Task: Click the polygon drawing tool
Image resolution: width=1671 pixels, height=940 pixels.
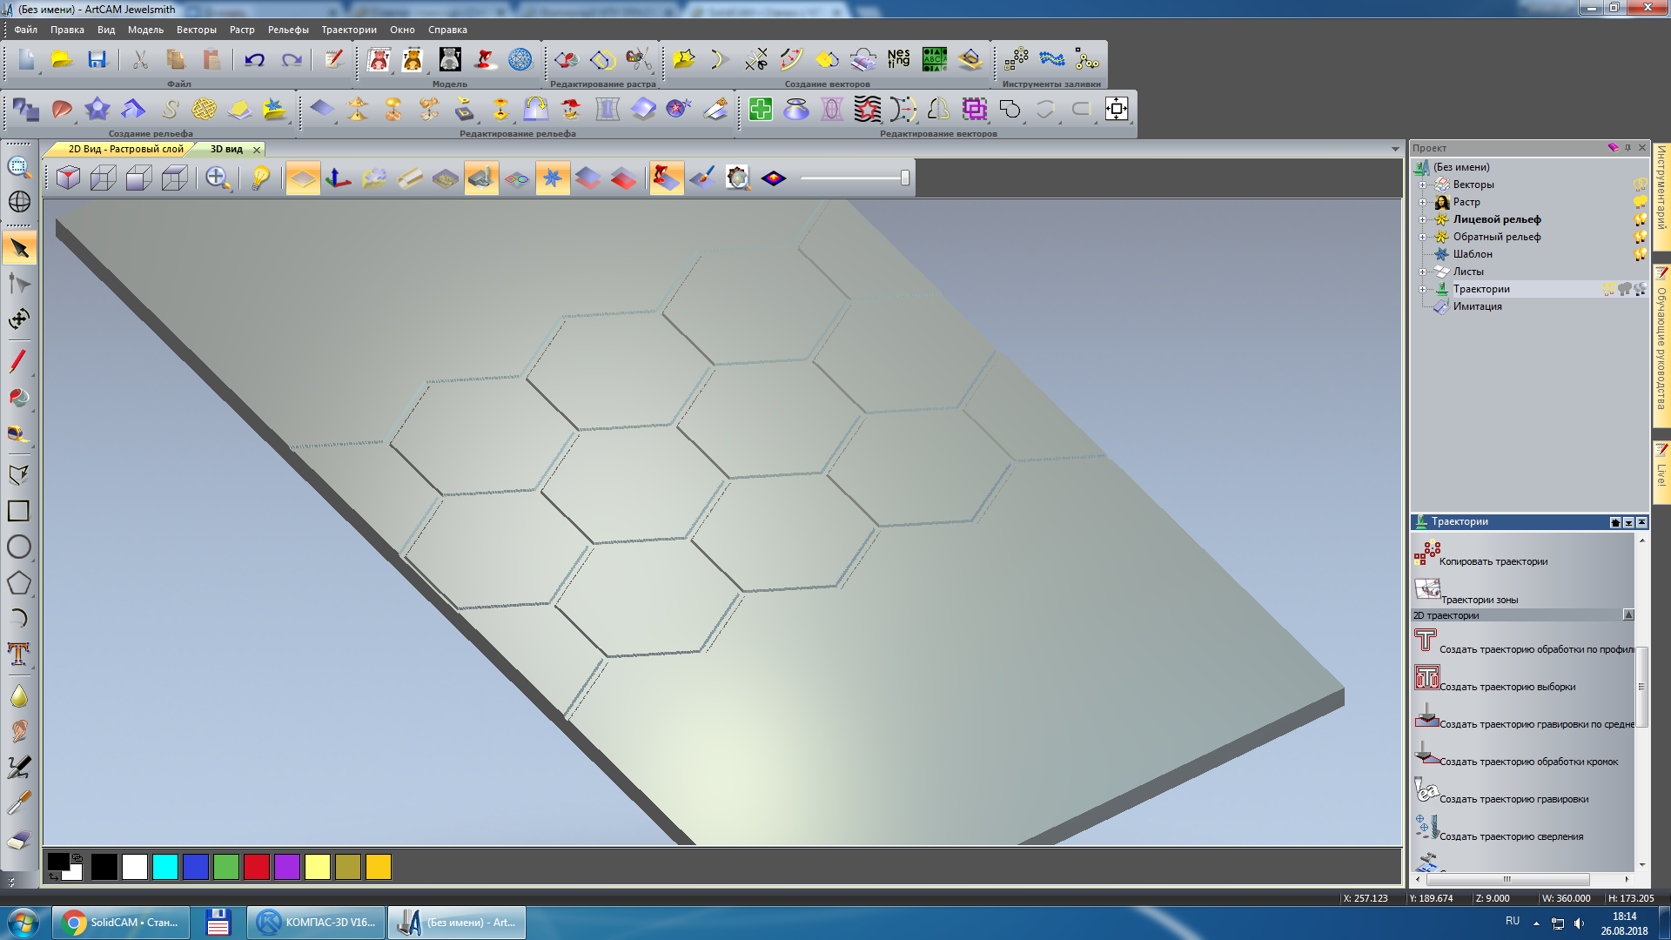Action: coord(18,583)
